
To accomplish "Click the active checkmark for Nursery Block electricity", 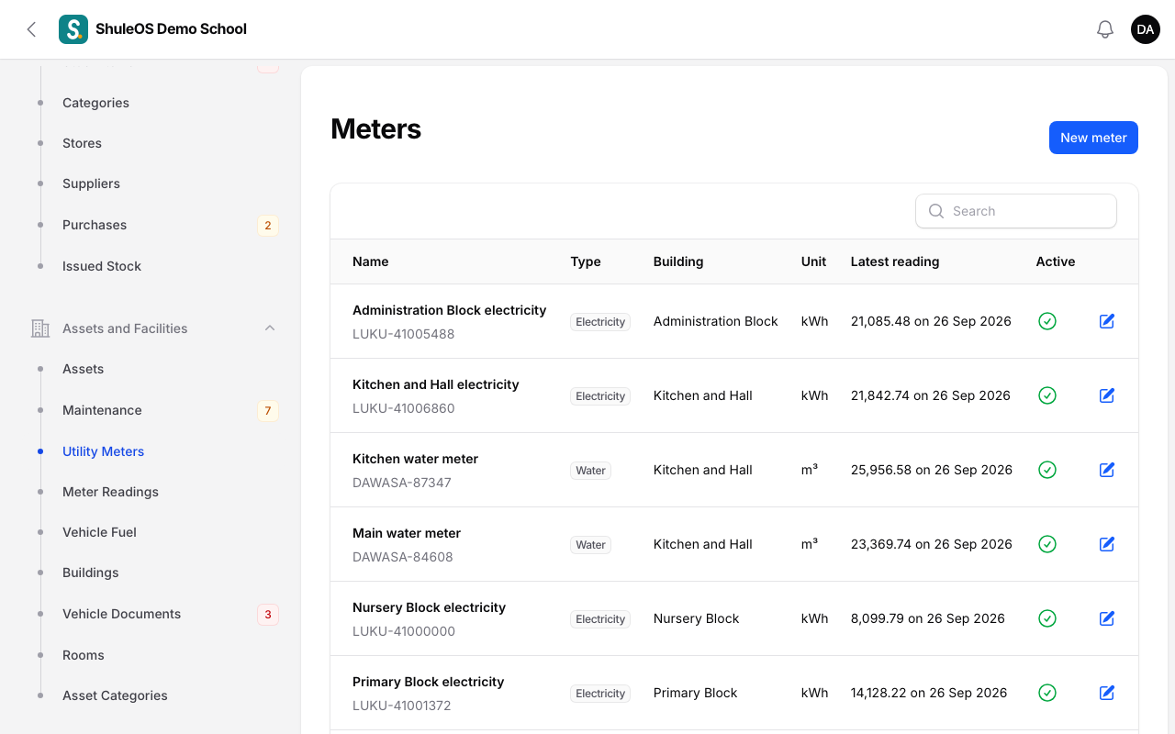I will pos(1047,618).
